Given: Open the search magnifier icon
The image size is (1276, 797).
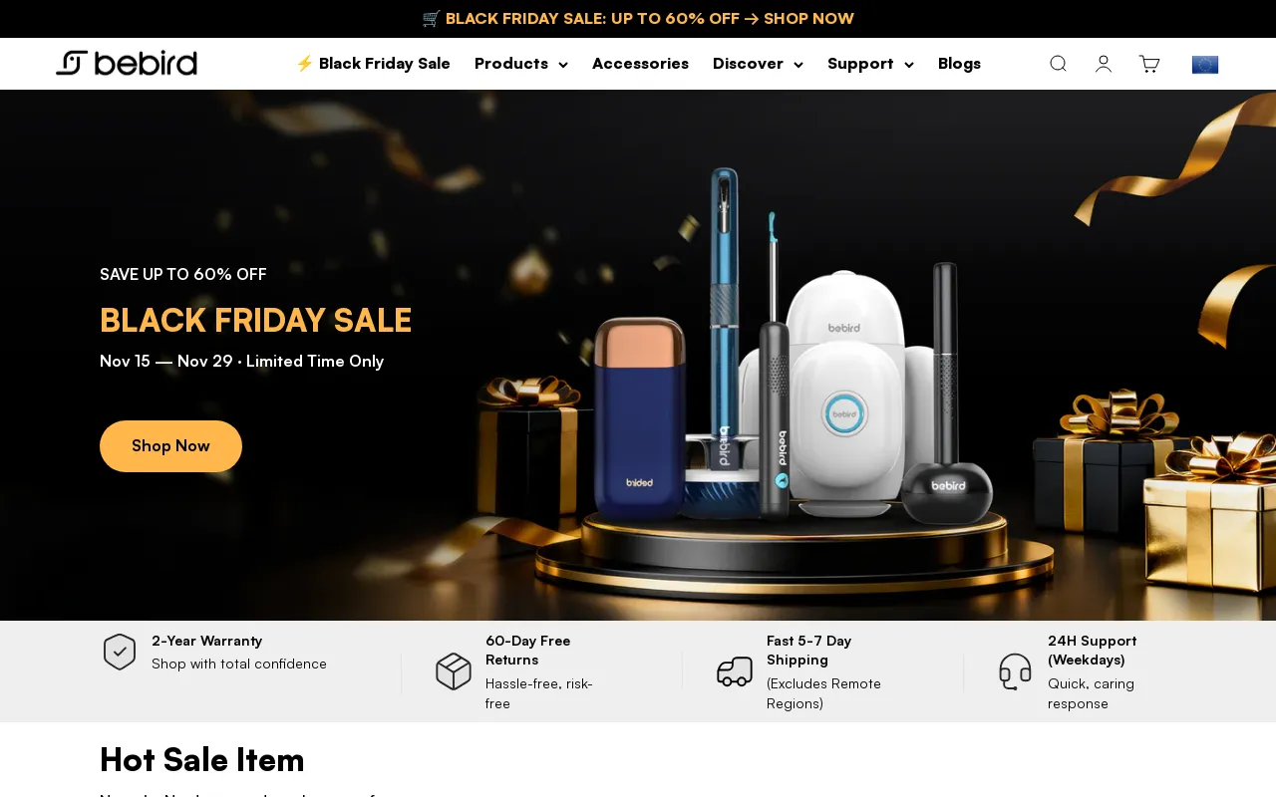Looking at the screenshot, I should click(x=1058, y=64).
